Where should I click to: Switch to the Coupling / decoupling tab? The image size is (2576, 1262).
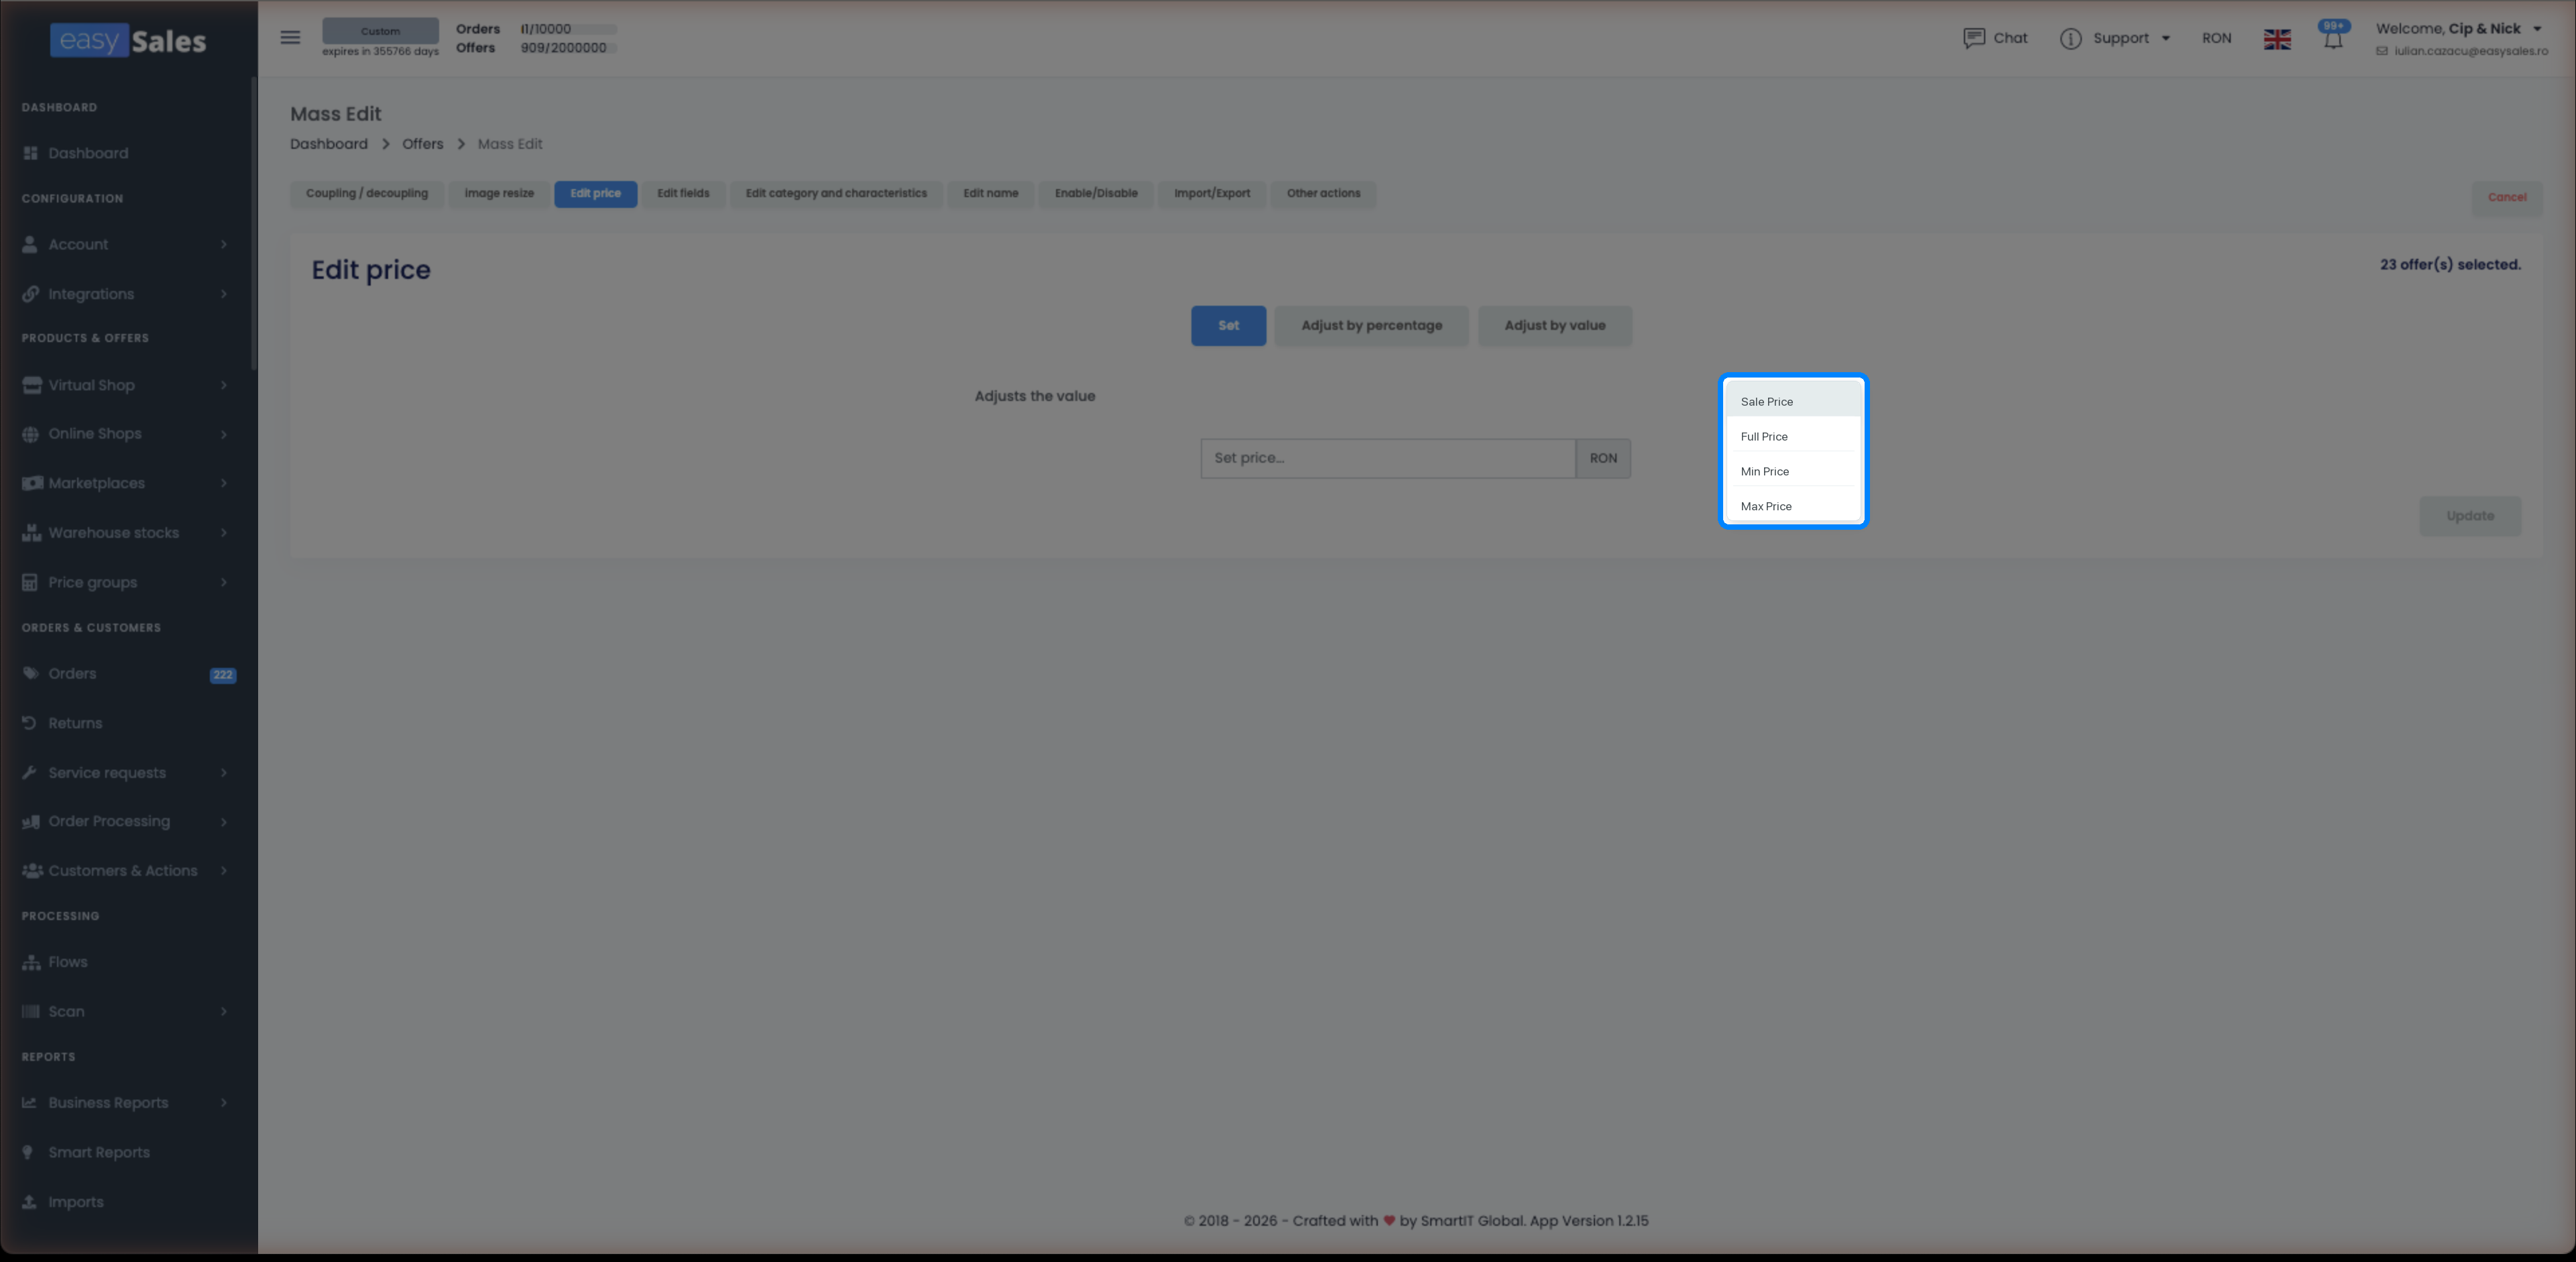(367, 194)
